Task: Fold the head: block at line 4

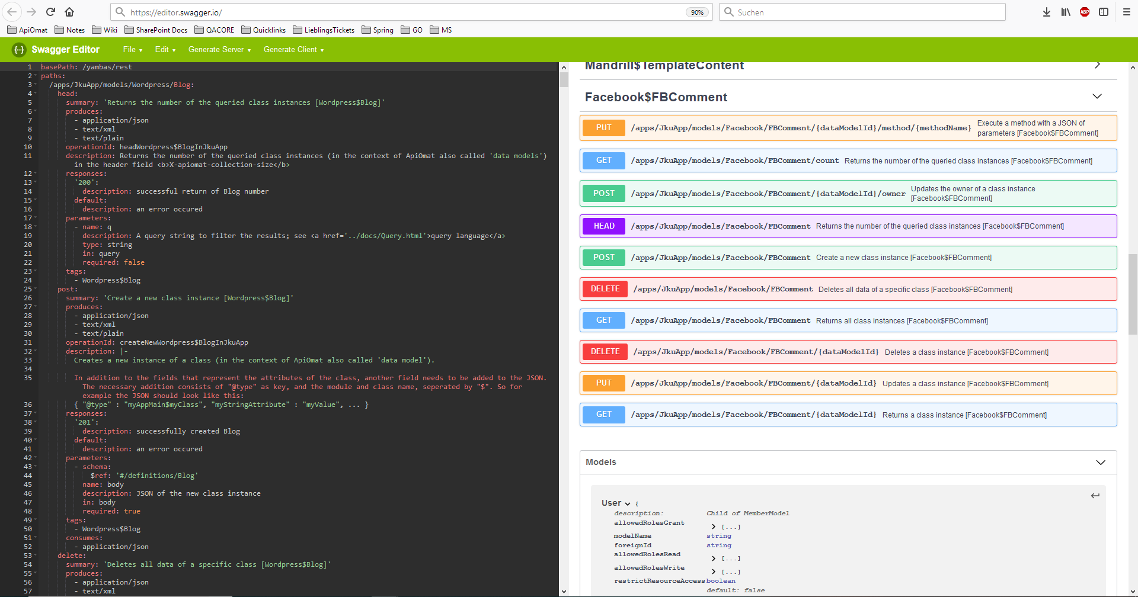Action: pos(36,94)
